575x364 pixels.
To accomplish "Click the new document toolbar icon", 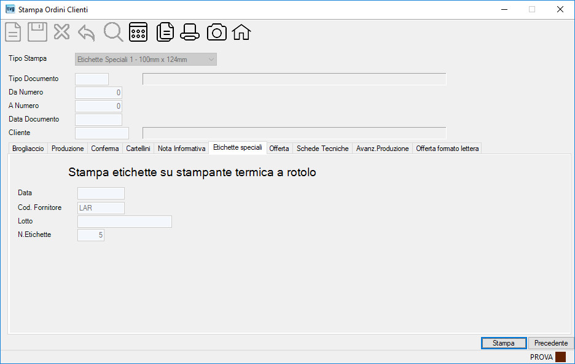I will click(13, 32).
